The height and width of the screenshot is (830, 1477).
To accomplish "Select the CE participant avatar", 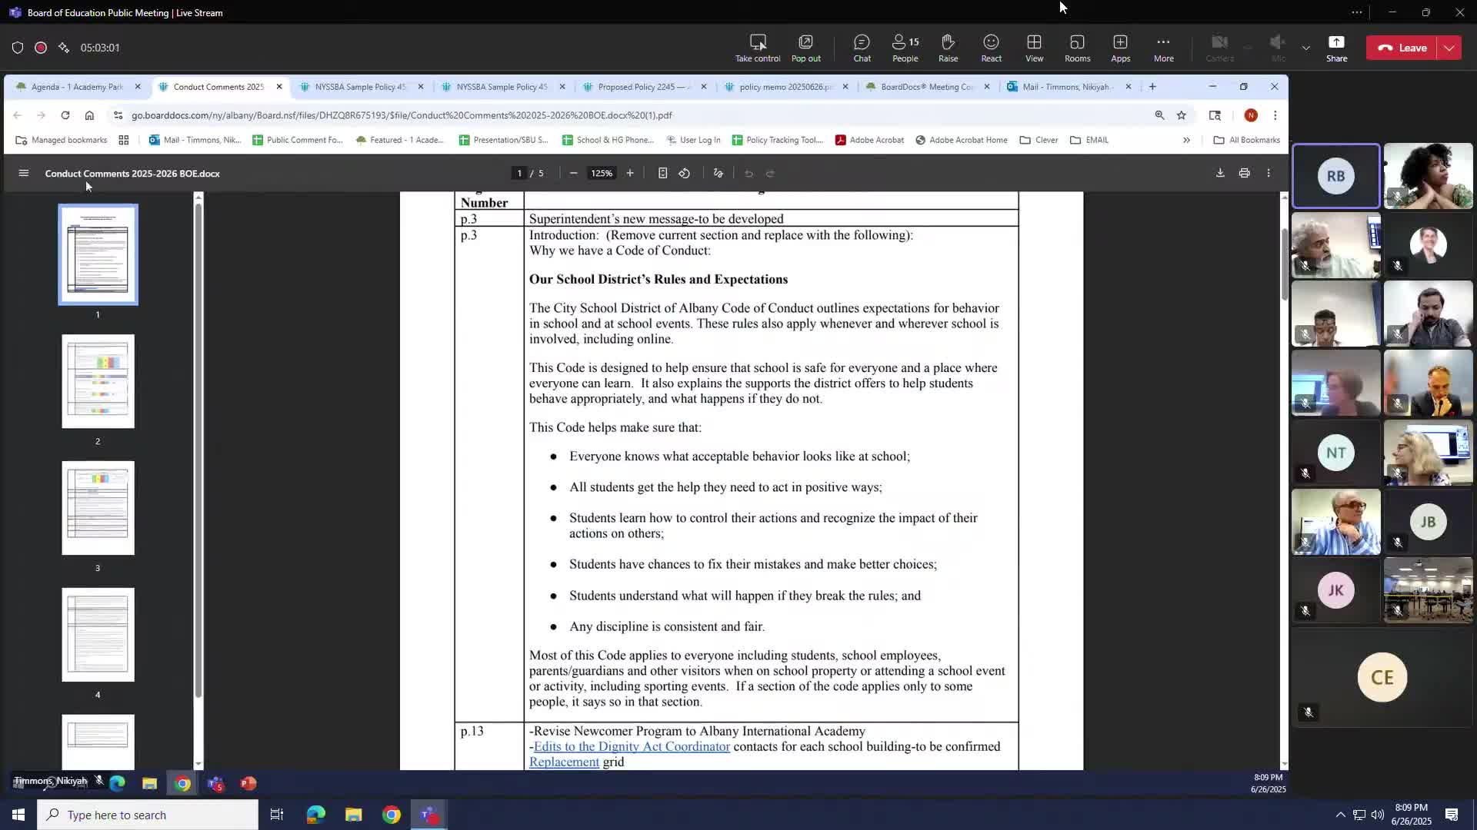I will 1382,677.
